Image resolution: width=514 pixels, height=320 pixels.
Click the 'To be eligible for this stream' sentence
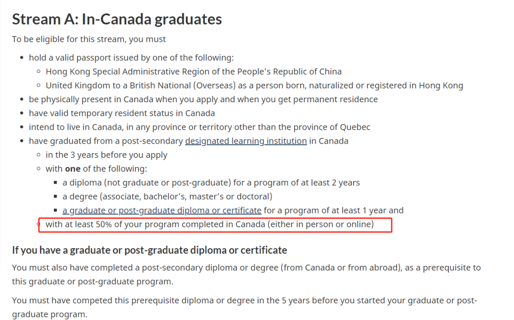(89, 39)
